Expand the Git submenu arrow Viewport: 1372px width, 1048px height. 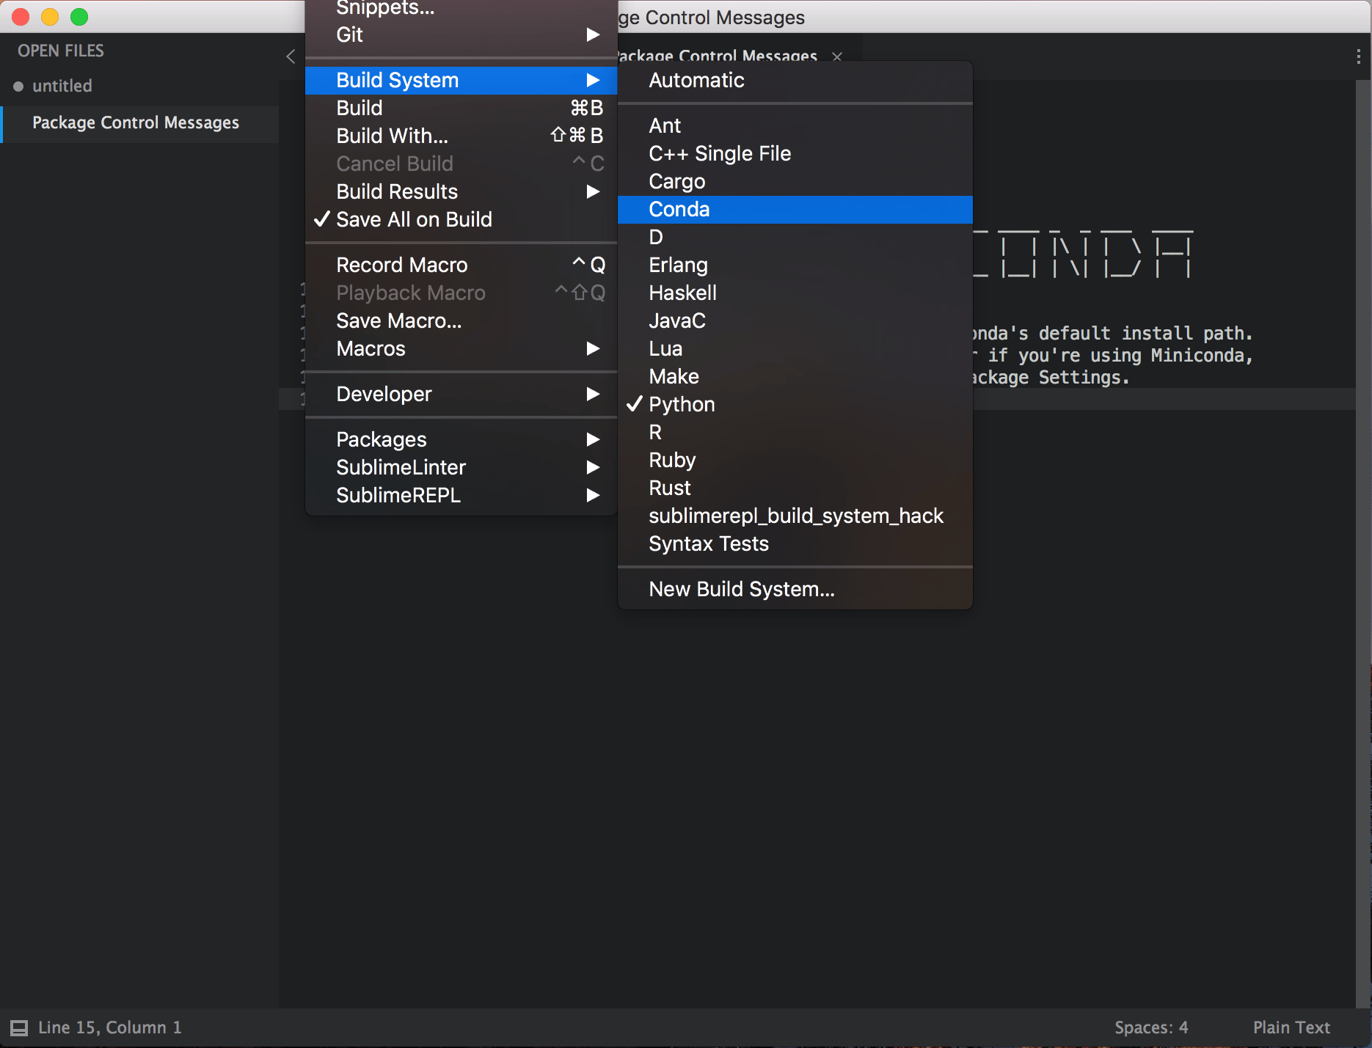593,34
